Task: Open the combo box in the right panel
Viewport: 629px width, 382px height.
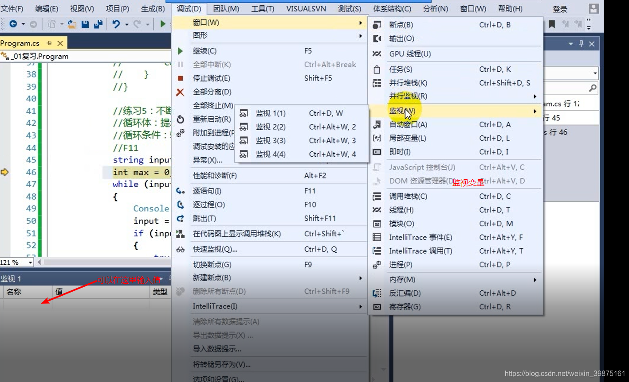Action: tap(595, 73)
